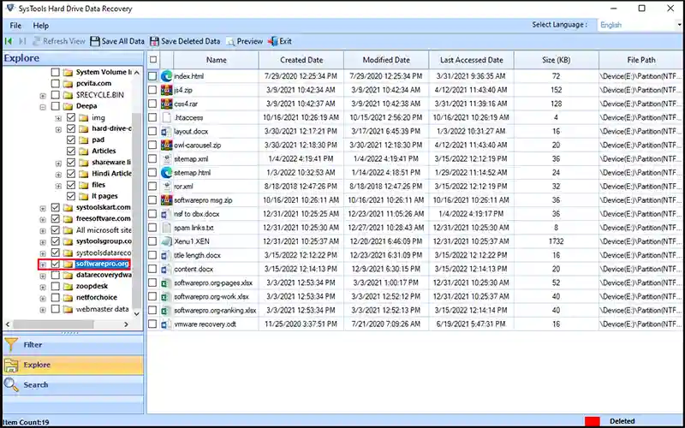Click the red Deleted legend swatch
Viewport: 685px width, 428px height.
click(593, 421)
